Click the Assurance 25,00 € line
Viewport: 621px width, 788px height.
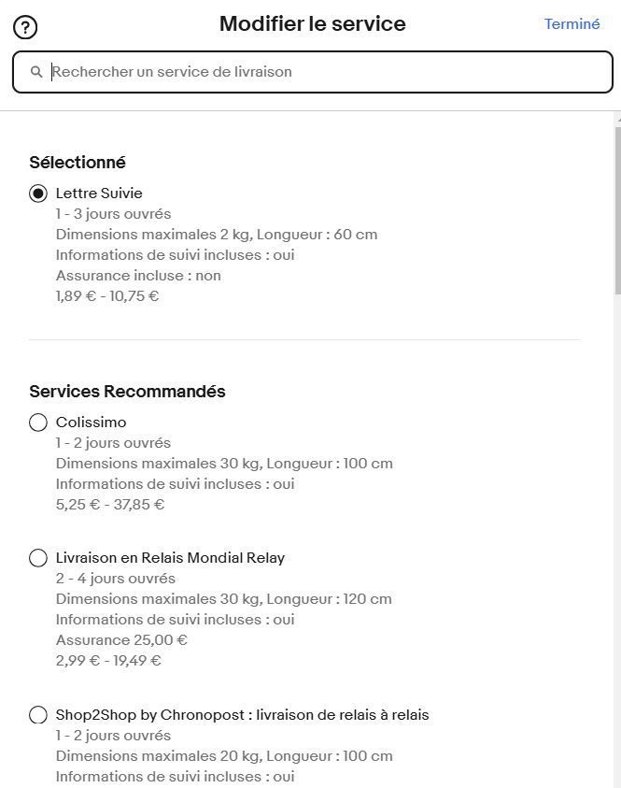point(121,640)
